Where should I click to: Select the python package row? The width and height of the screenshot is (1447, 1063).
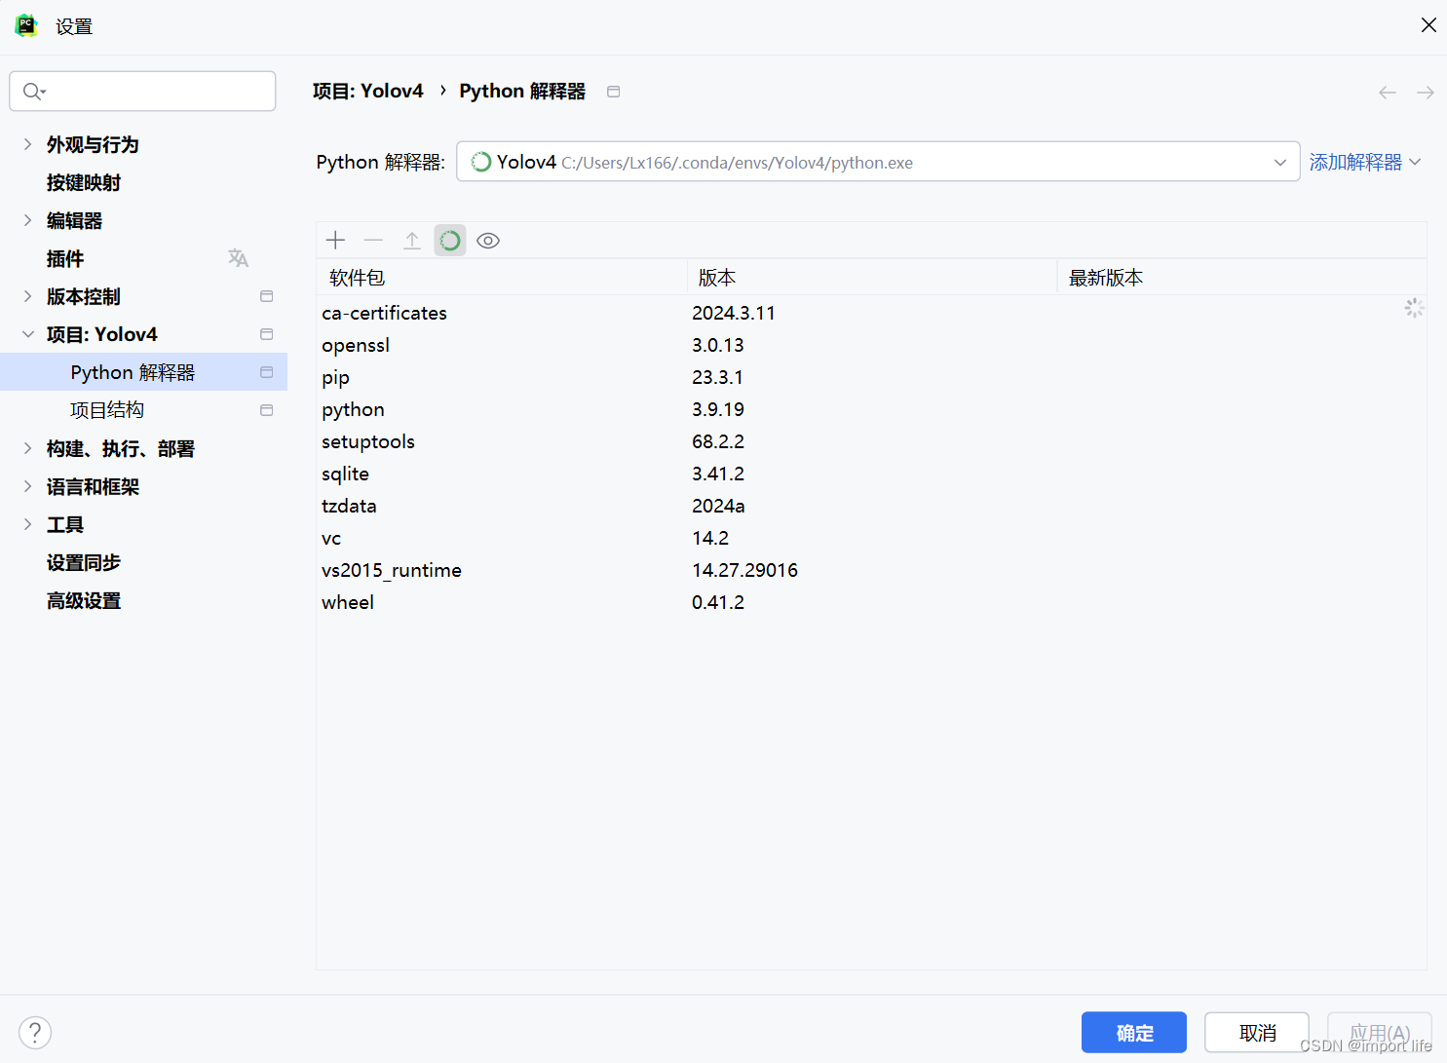tap(871, 409)
